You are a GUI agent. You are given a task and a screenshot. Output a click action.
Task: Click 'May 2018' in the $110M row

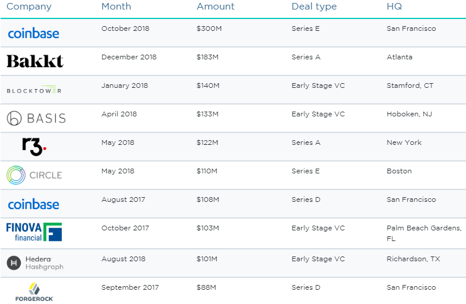118,171
